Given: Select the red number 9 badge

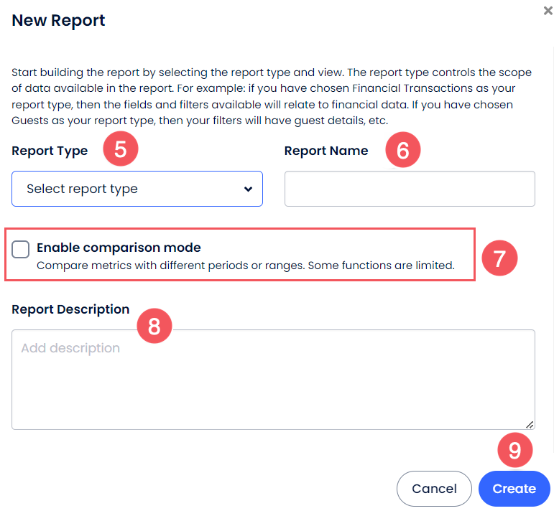Looking at the screenshot, I should pos(514,450).
